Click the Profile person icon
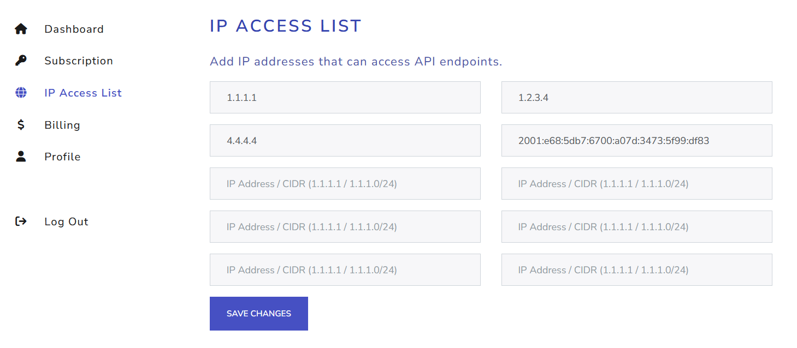The width and height of the screenshot is (797, 348). click(x=21, y=157)
